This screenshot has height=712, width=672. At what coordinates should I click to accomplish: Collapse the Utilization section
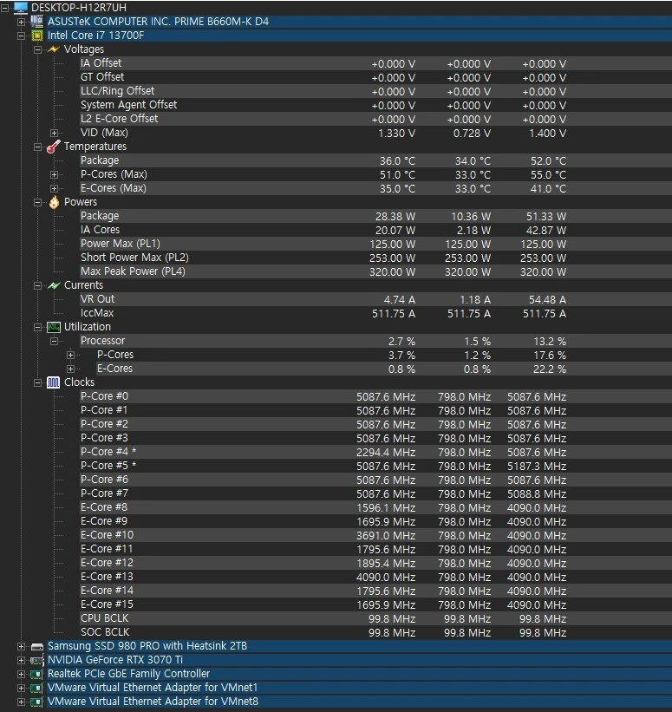point(37,328)
